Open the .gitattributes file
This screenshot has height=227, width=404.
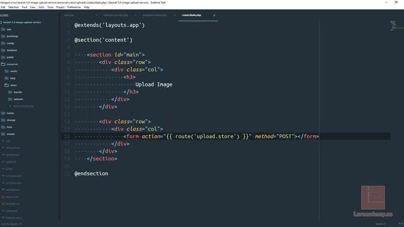click(13, 155)
